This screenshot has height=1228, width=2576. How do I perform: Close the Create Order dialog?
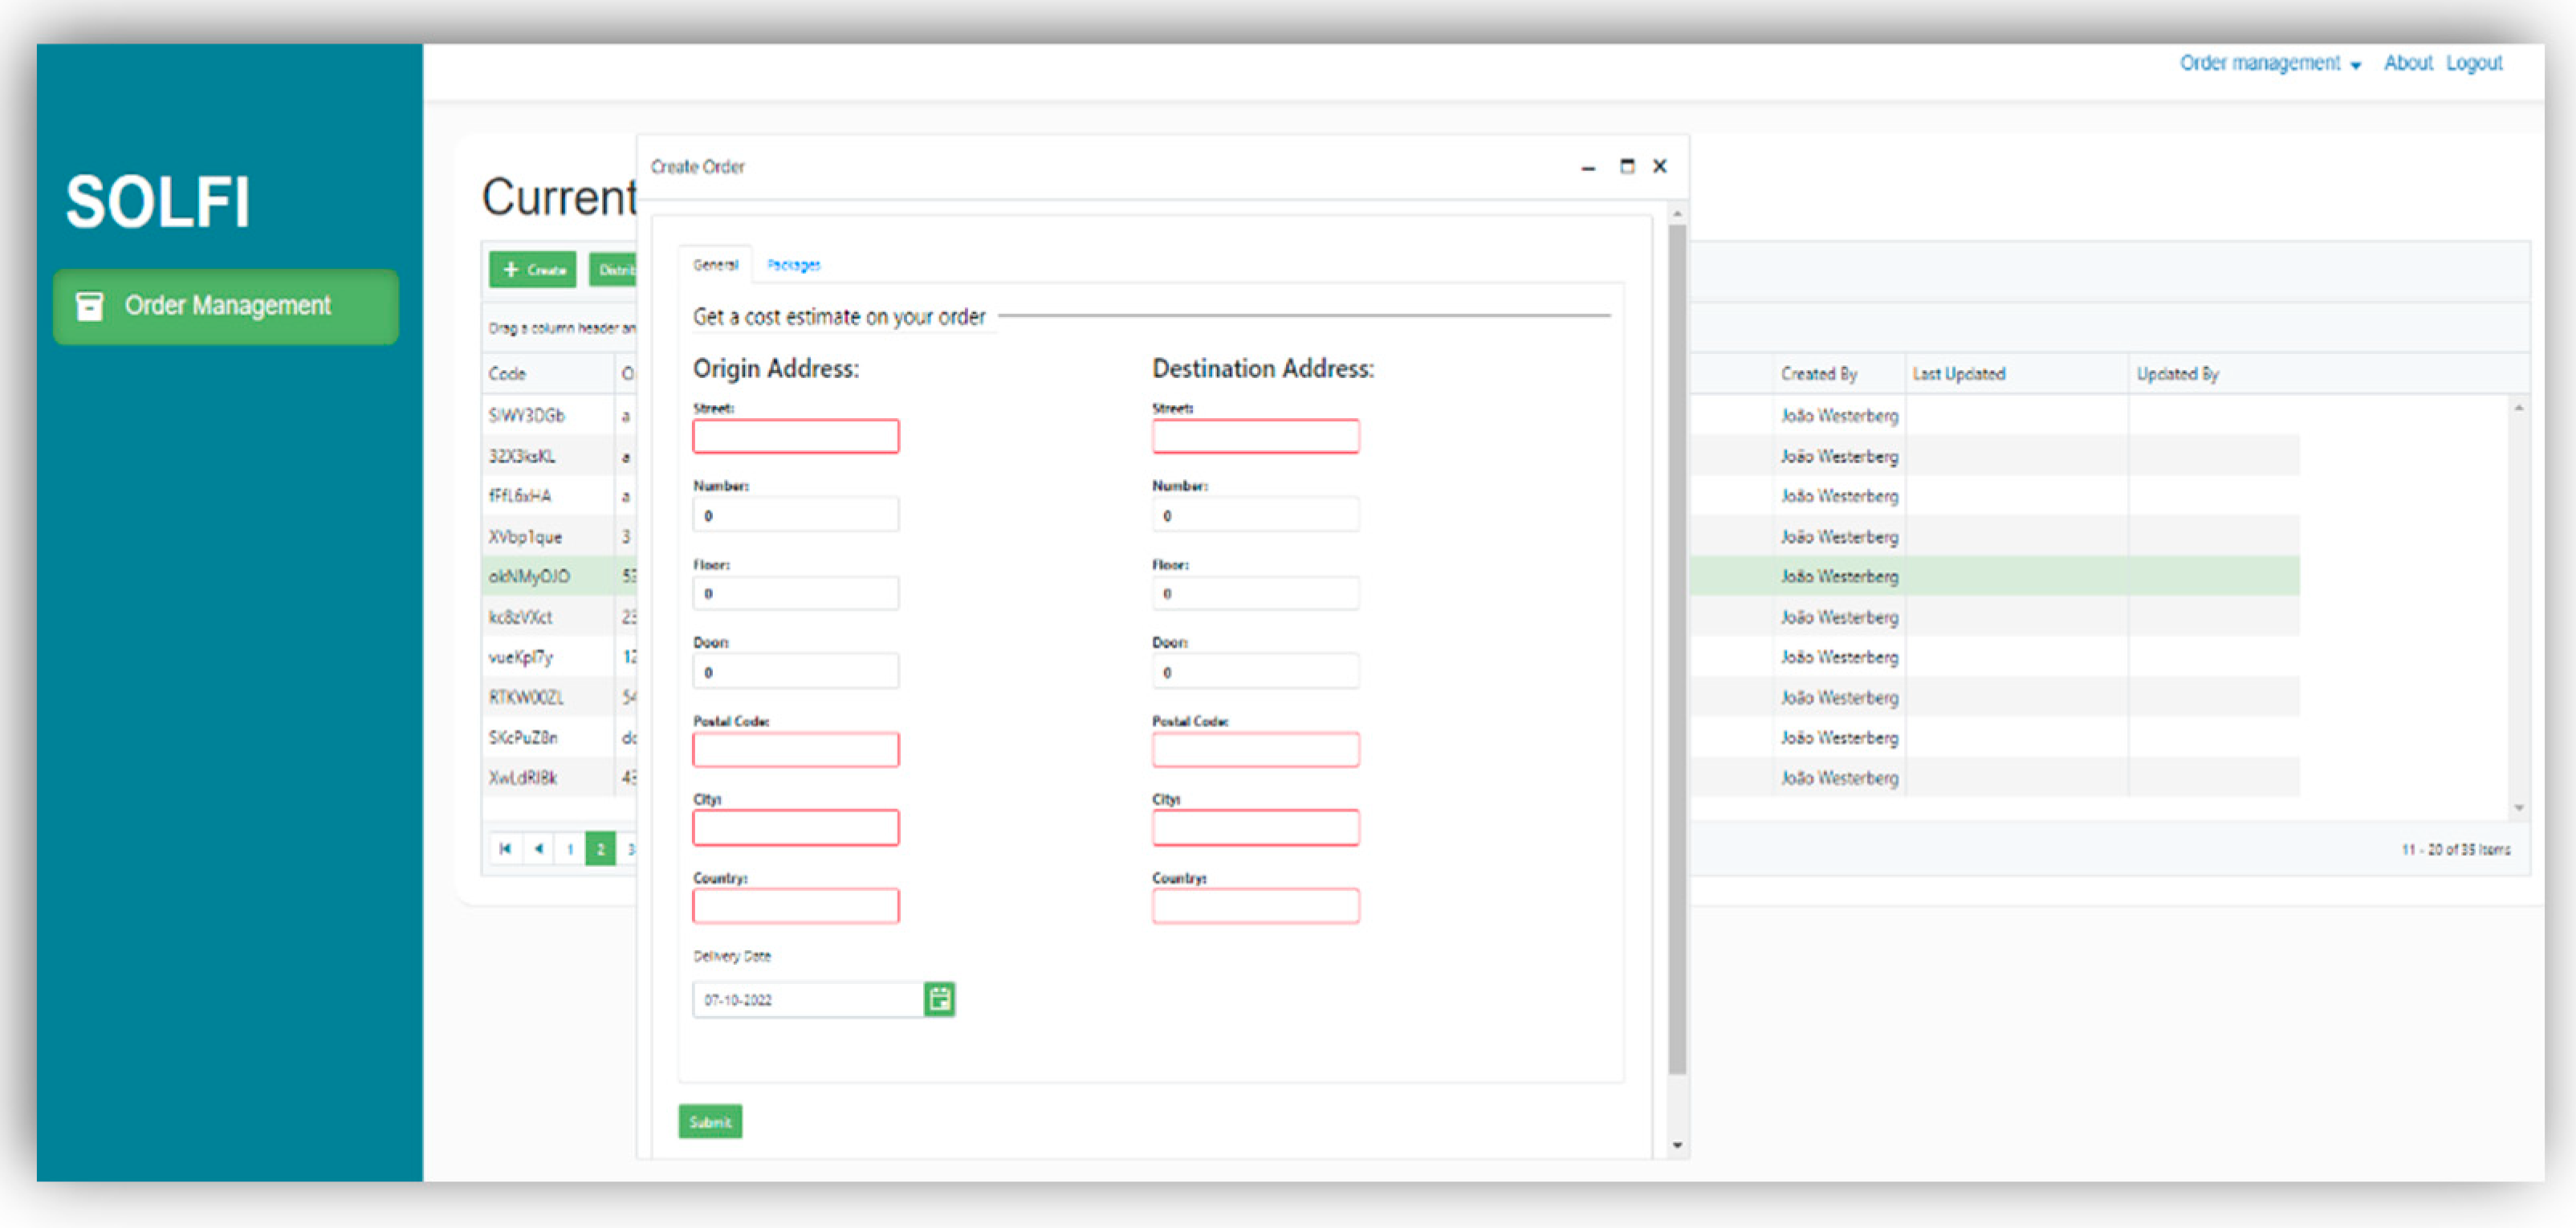[x=1660, y=166]
